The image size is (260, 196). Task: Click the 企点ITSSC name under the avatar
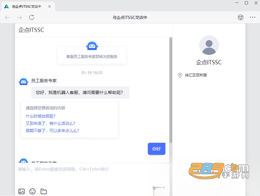pos(209,62)
